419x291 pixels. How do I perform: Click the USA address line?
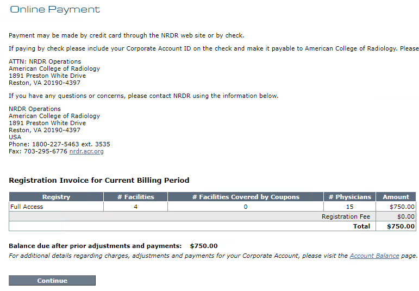coord(15,137)
